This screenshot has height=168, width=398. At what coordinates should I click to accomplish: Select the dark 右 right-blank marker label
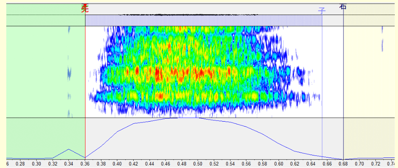343,7
